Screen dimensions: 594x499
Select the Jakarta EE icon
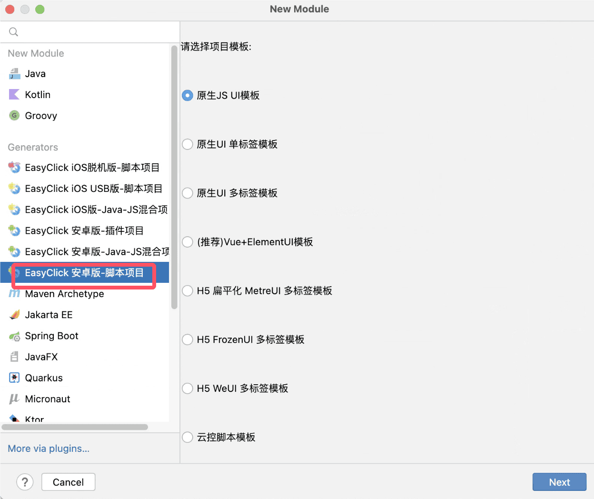click(x=15, y=315)
